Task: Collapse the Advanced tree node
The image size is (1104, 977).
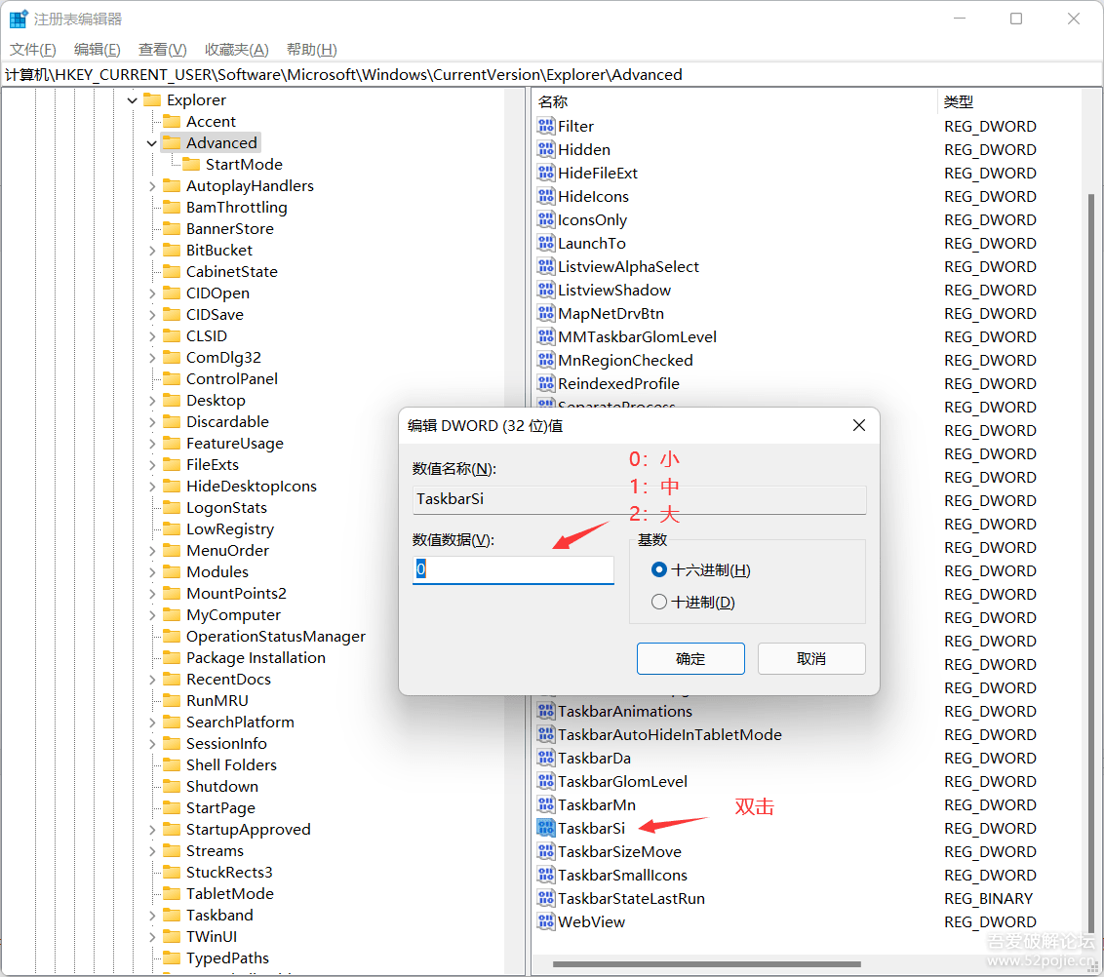Action: point(152,143)
